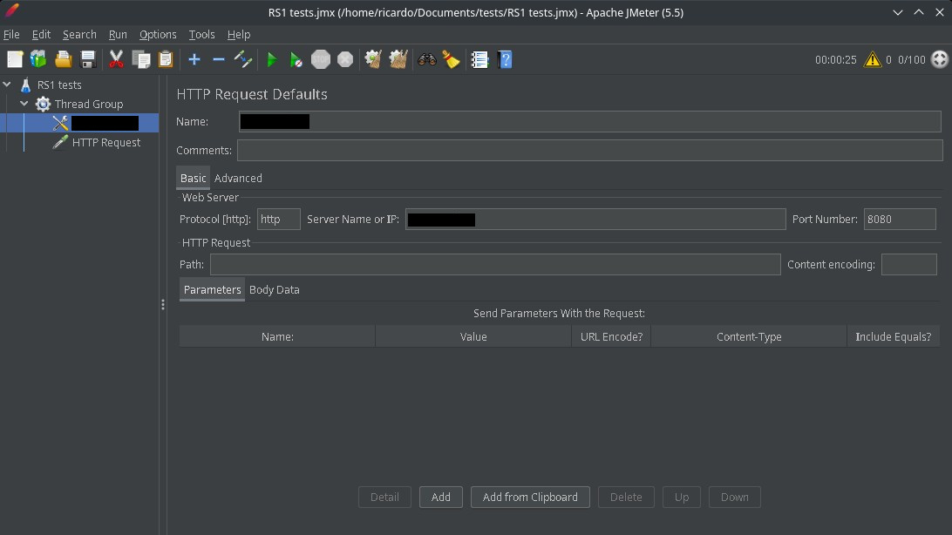Click the Content-Type column header
The width and height of the screenshot is (952, 535).
click(x=749, y=336)
